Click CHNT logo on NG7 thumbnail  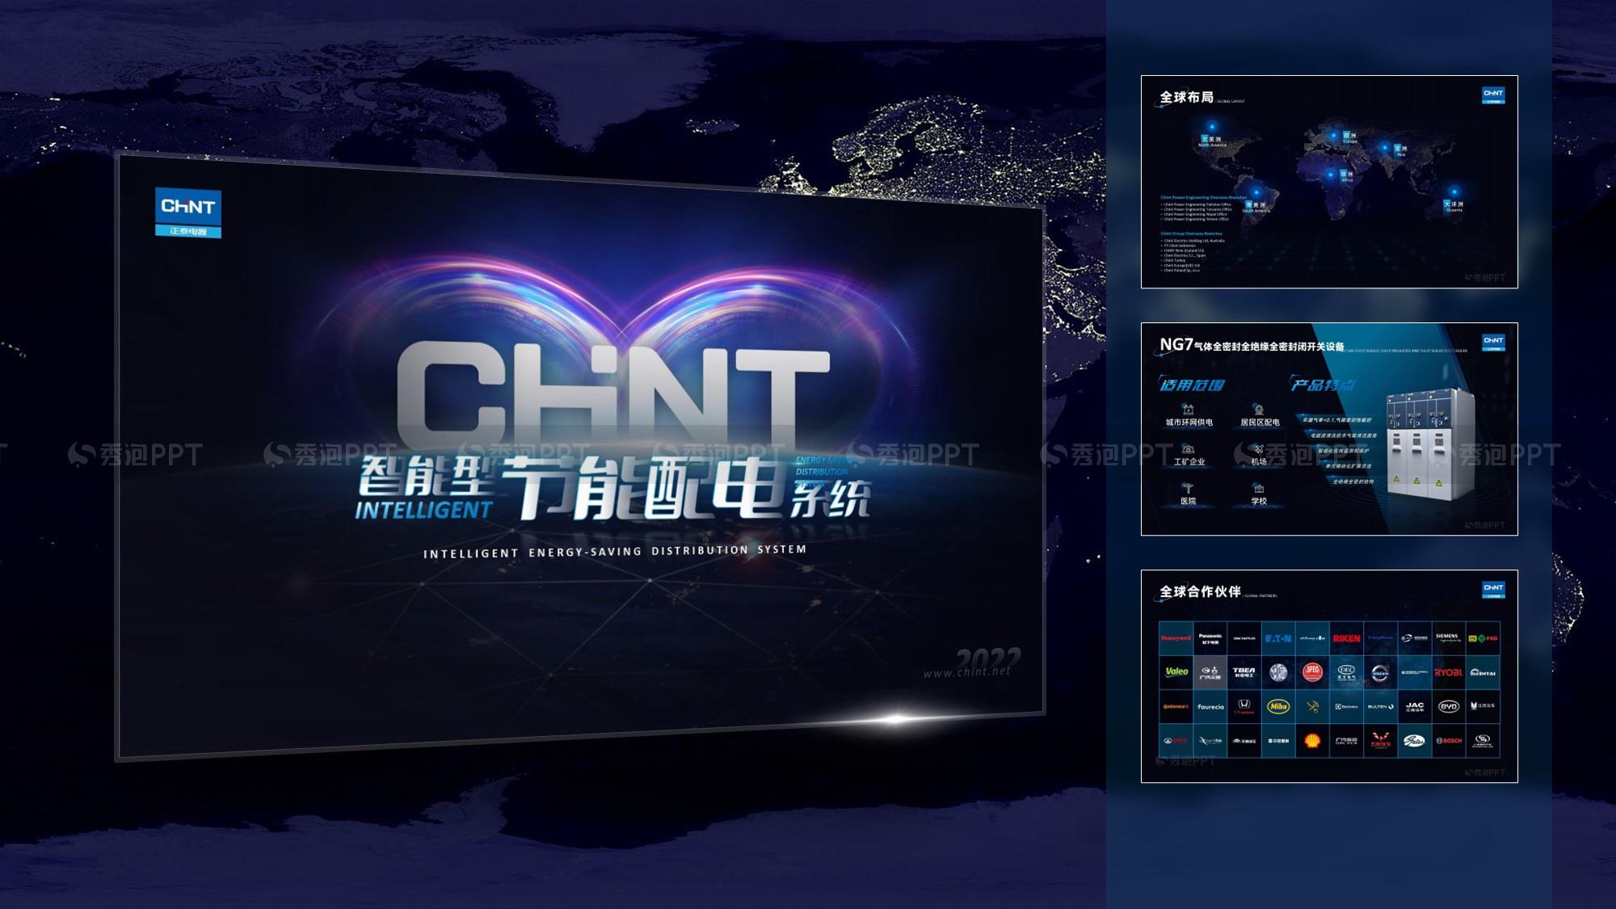point(1493,343)
